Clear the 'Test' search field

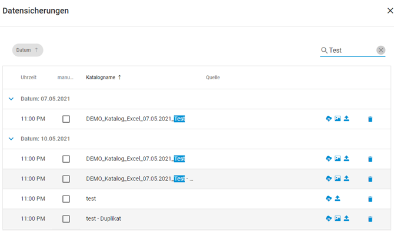click(x=380, y=50)
